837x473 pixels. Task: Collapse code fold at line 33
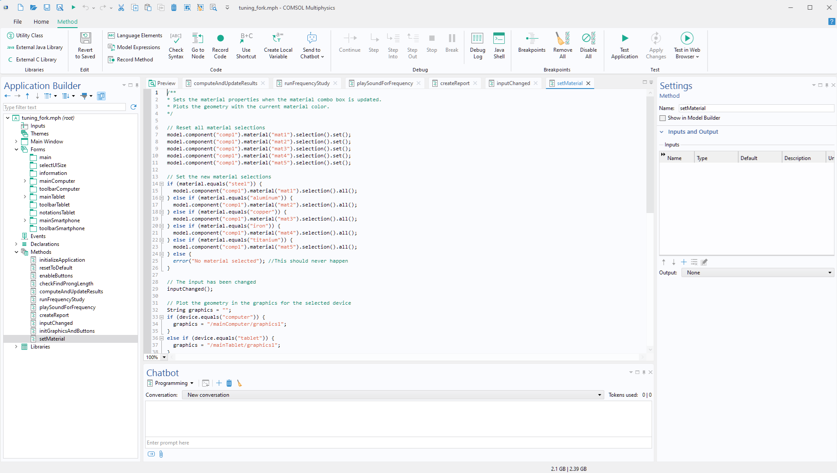point(162,317)
